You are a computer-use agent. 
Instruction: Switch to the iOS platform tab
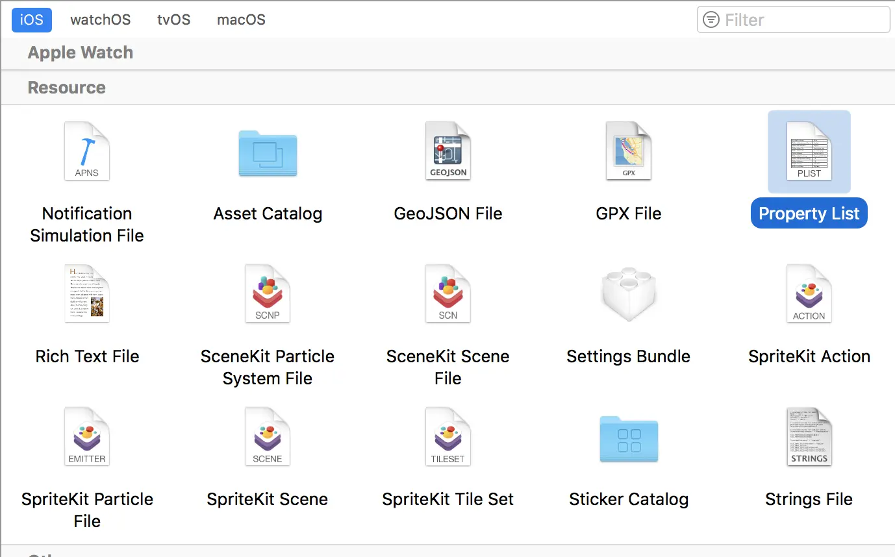click(32, 19)
